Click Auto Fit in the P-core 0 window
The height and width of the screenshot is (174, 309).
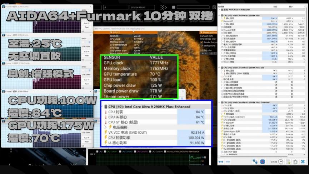click(x=87, y=23)
